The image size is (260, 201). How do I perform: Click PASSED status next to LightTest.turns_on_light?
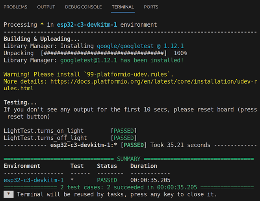(x=124, y=131)
